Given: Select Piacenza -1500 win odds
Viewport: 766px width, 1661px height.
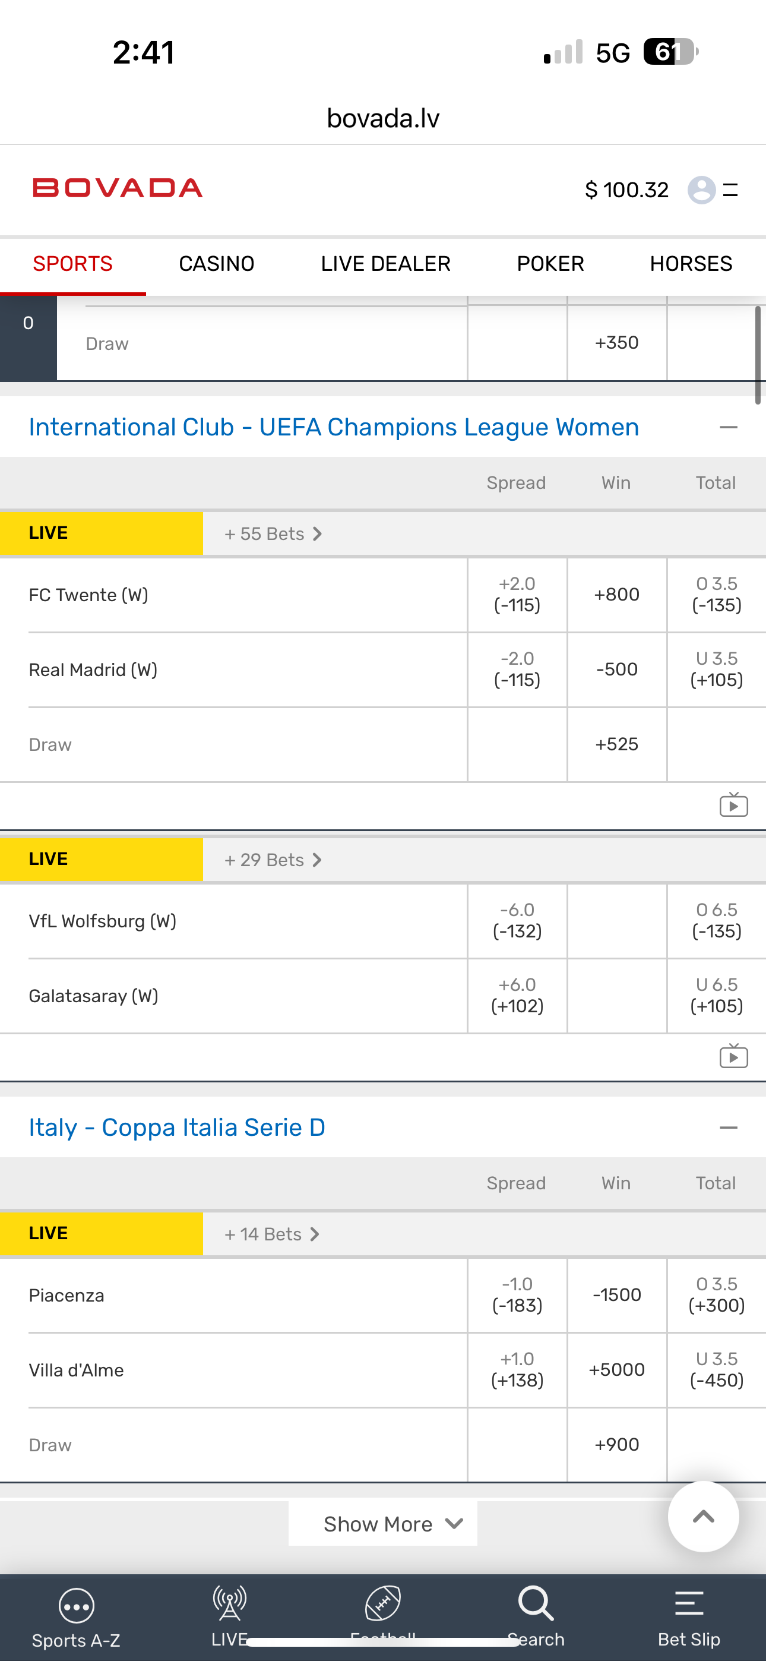Looking at the screenshot, I should 616,1294.
